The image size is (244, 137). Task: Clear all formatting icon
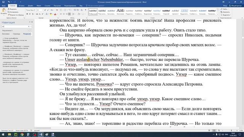coord(57,10)
